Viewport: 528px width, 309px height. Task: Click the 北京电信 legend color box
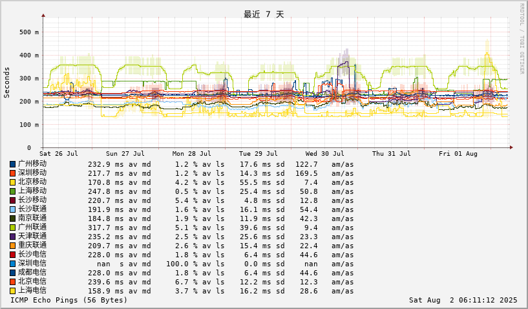(12, 282)
